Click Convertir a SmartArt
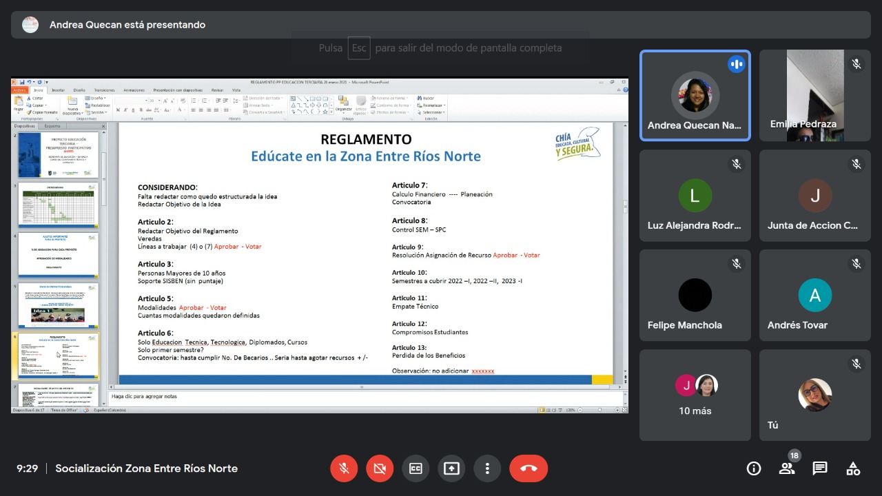The height and width of the screenshot is (496, 882). coord(265,112)
